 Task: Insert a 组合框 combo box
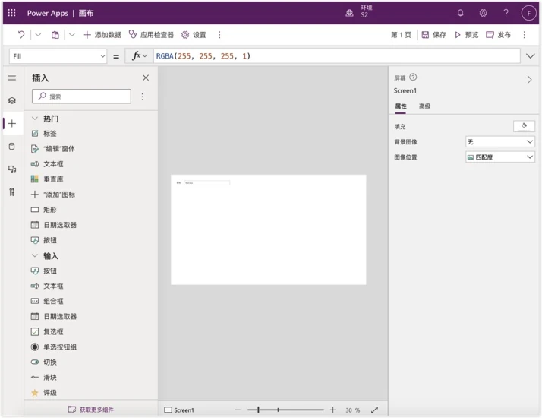click(47, 301)
